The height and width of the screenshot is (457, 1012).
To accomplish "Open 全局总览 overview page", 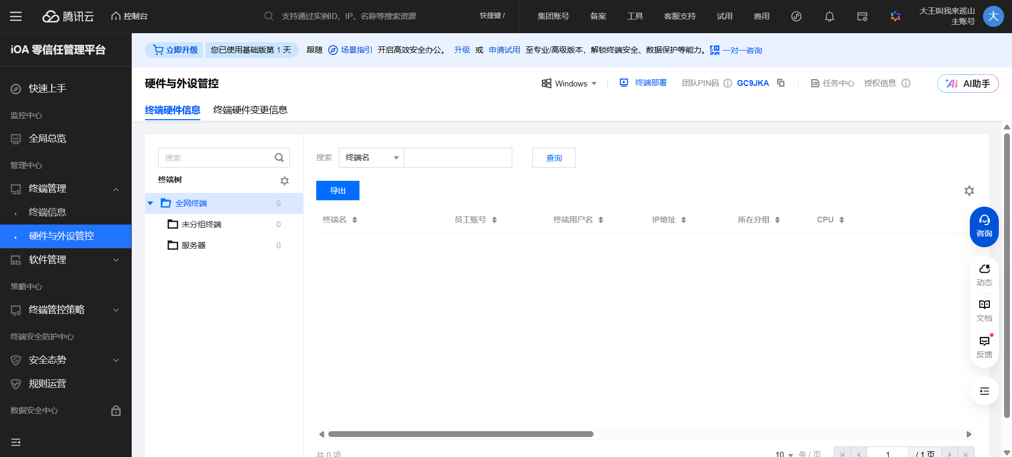I will click(66, 139).
